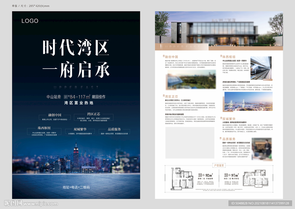Click the 珠西枢纽 heading on the white page

229,57
